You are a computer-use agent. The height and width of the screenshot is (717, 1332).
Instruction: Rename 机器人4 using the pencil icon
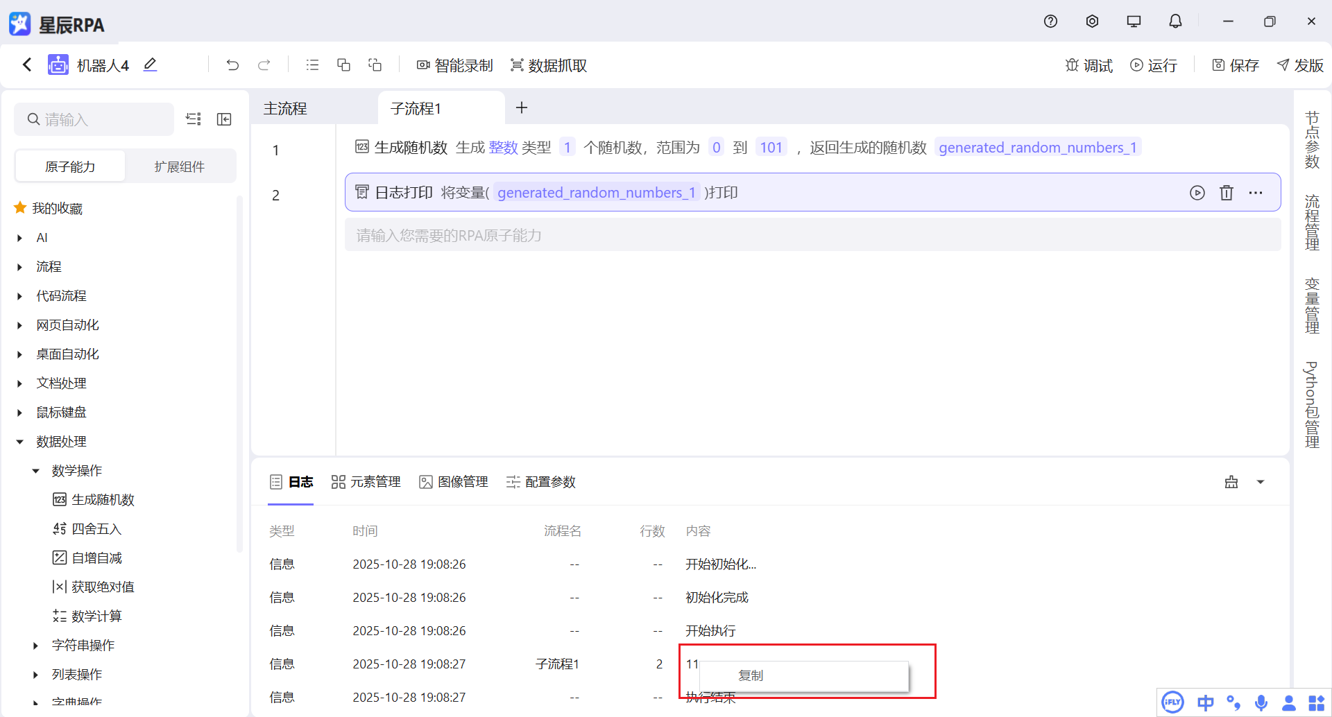point(150,64)
